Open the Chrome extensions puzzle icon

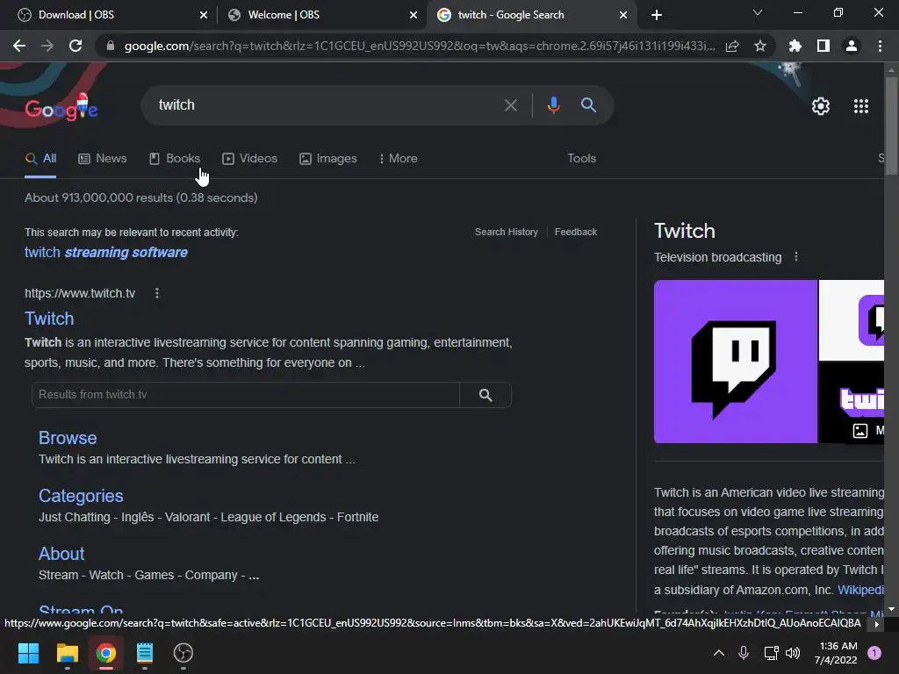pyautogui.click(x=795, y=46)
